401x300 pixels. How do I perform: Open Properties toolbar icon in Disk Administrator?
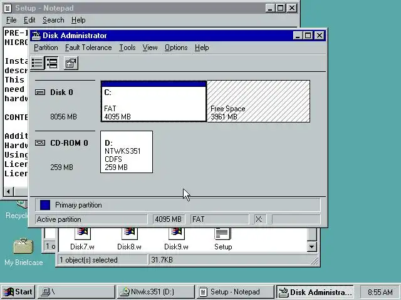71,63
